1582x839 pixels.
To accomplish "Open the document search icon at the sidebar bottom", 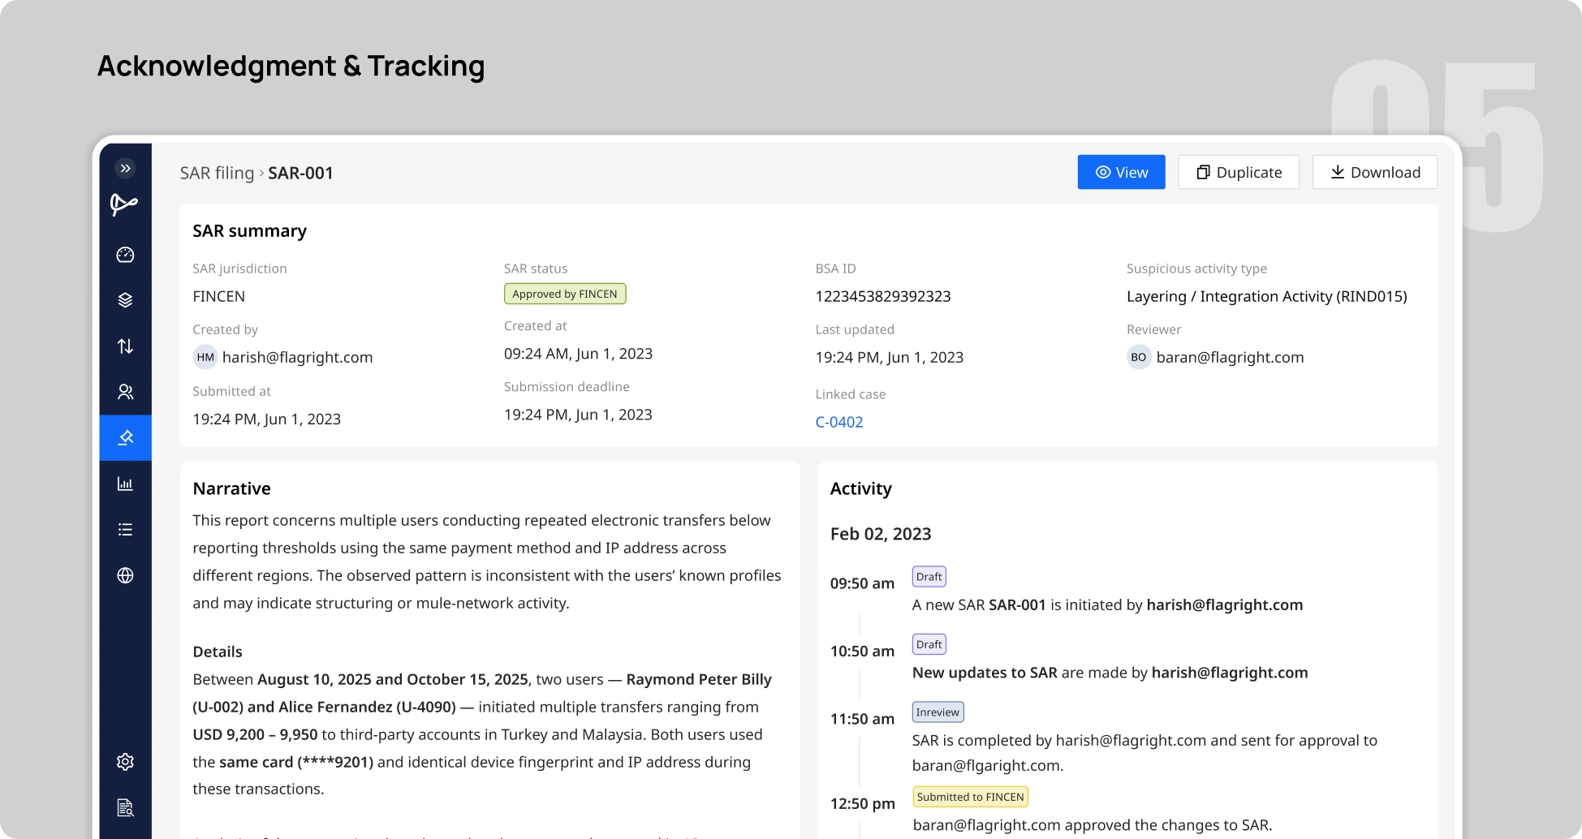I will (125, 807).
